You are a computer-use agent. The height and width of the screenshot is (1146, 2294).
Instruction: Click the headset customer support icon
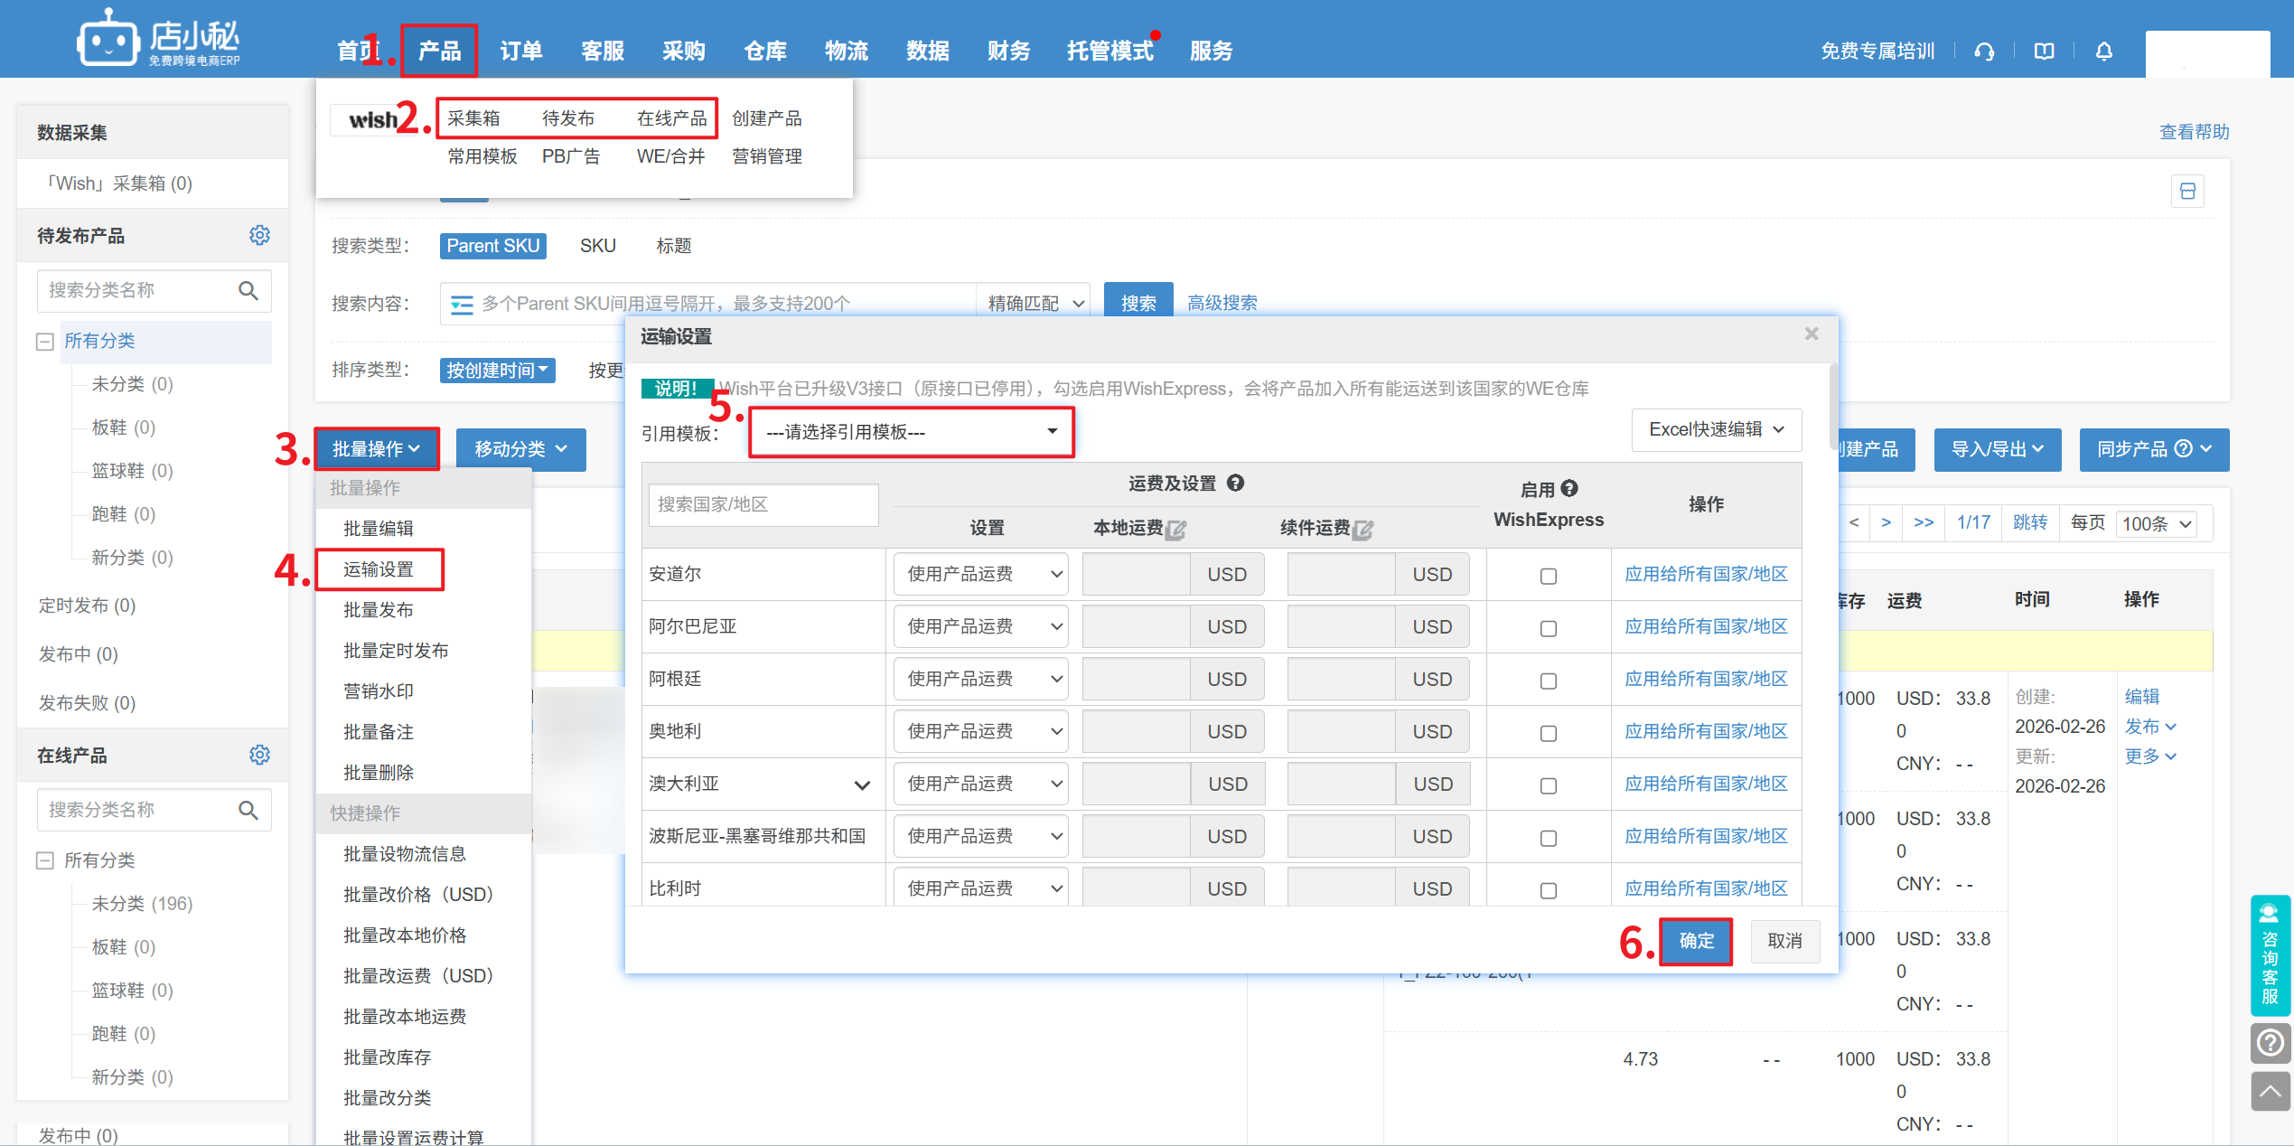(x=1984, y=52)
